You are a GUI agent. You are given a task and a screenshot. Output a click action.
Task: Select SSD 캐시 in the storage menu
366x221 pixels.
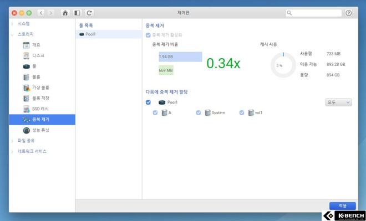pos(40,109)
